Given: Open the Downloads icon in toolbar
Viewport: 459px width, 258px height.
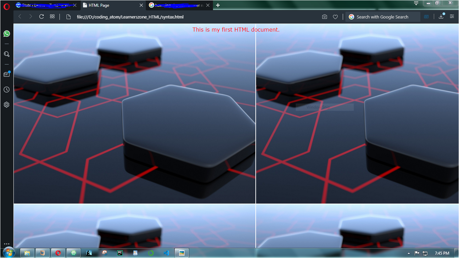Looking at the screenshot, I should pyautogui.click(x=441, y=17).
